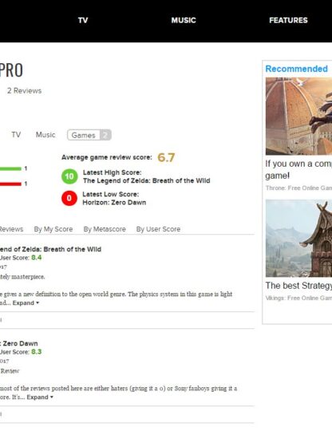Click the red 0 score badge
Viewport: 332px width, 439px height.
tap(69, 198)
